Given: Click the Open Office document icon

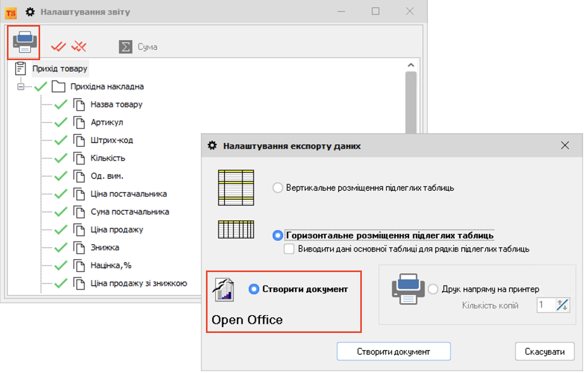Looking at the screenshot, I should (224, 290).
